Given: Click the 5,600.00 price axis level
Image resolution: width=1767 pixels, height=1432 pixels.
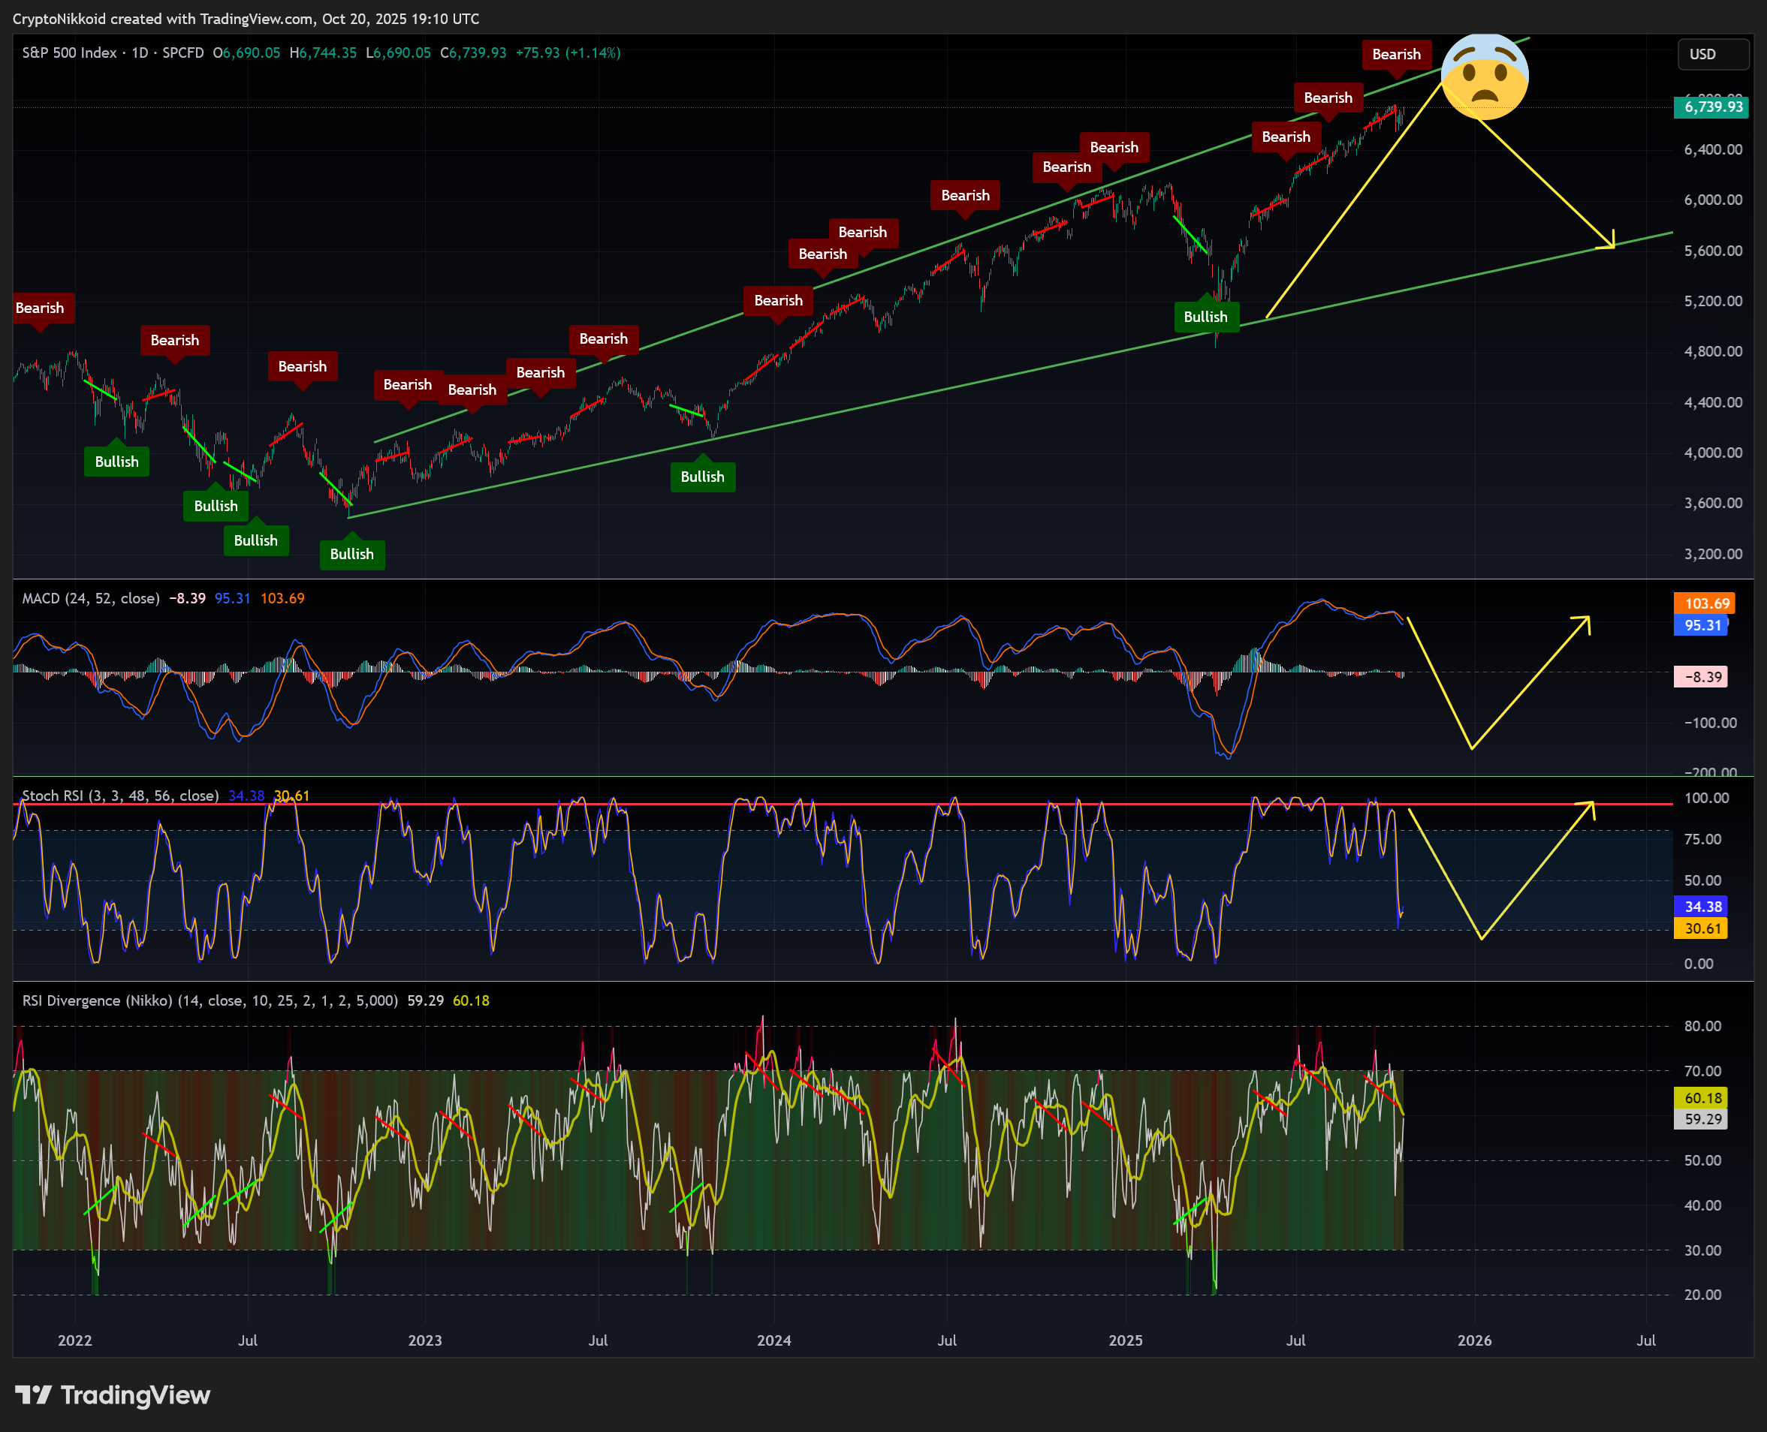Looking at the screenshot, I should pyautogui.click(x=1712, y=251).
